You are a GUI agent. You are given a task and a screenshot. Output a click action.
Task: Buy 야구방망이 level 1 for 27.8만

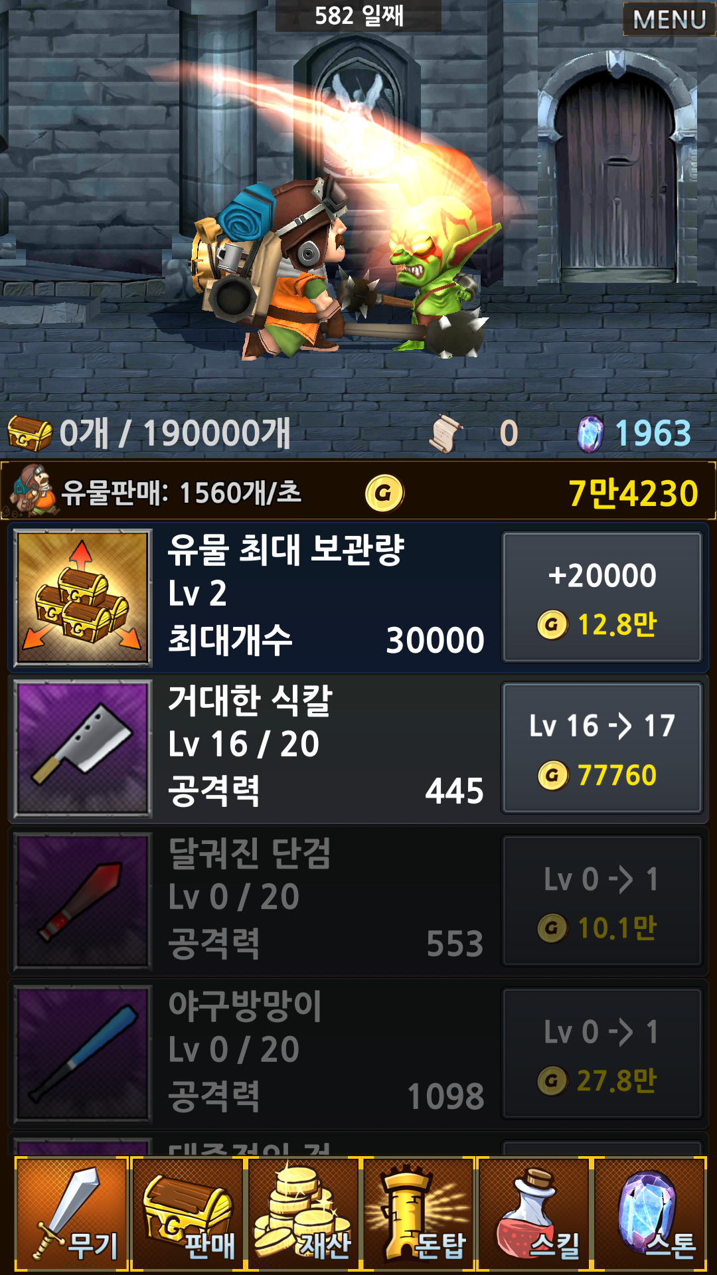(x=602, y=1053)
